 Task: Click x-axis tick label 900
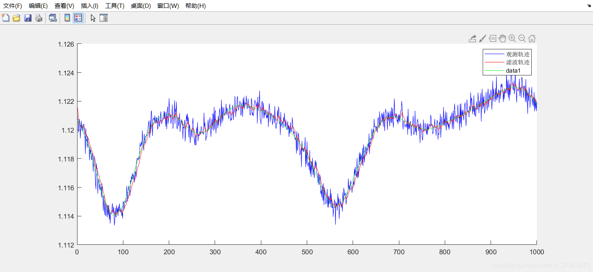pos(491,252)
